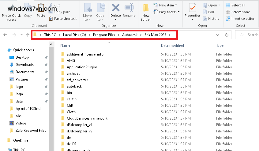Expand the OneDrive tree node

(x=4, y=140)
